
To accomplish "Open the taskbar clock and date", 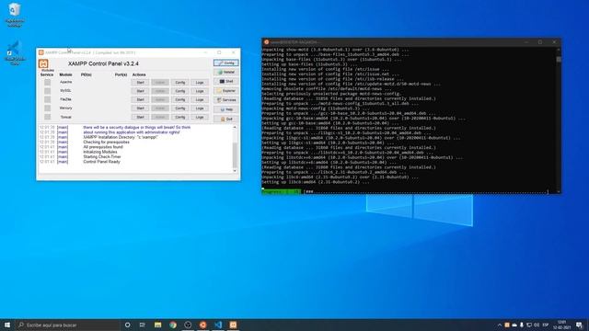I will pyautogui.click(x=562, y=325).
